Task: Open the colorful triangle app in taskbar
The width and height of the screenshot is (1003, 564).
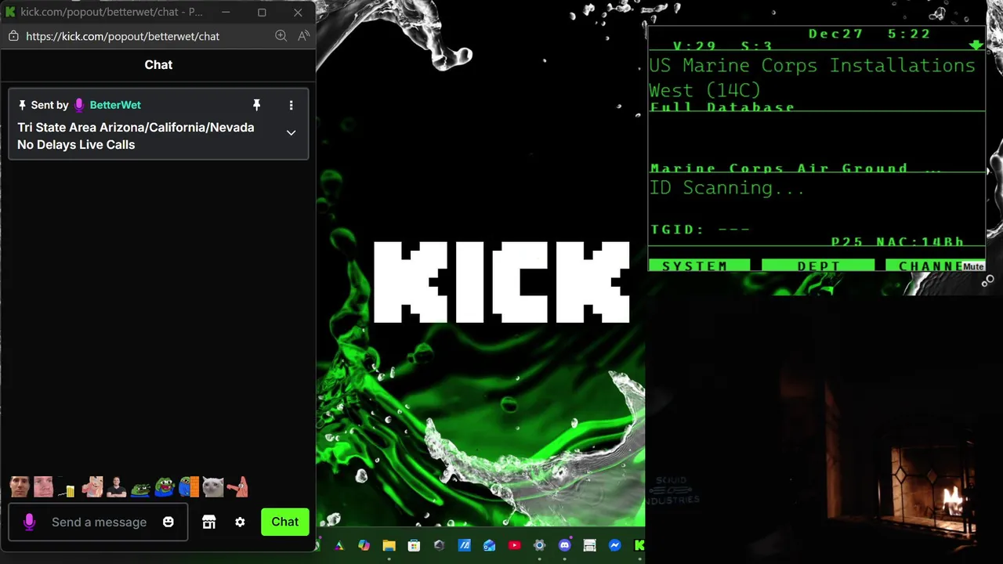Action: [x=339, y=545]
